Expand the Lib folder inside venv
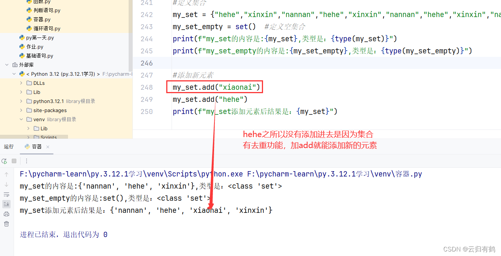The image size is (501, 256). click(28, 128)
